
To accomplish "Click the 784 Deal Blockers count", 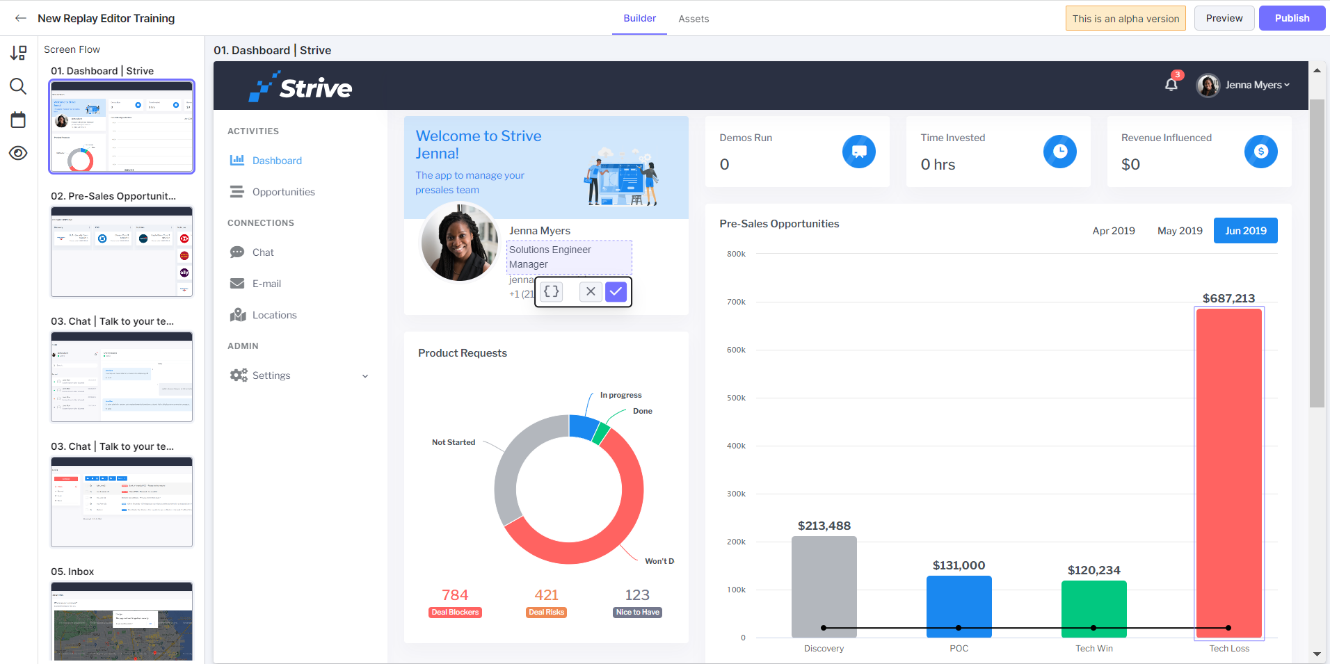I will tap(455, 595).
